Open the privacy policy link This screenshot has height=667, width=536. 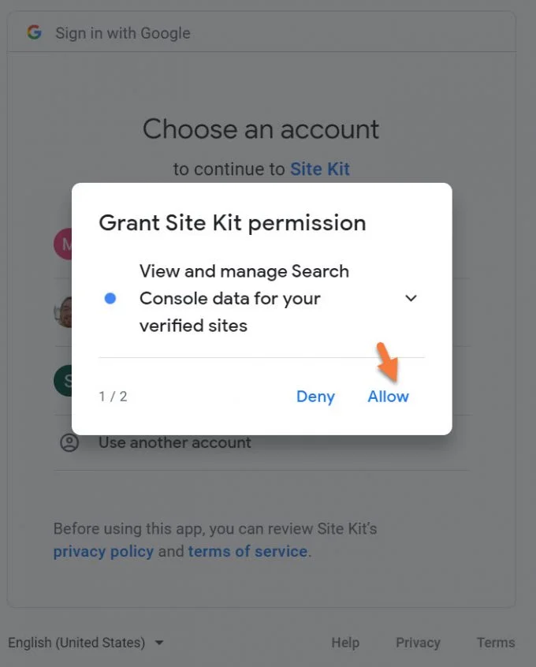103,551
